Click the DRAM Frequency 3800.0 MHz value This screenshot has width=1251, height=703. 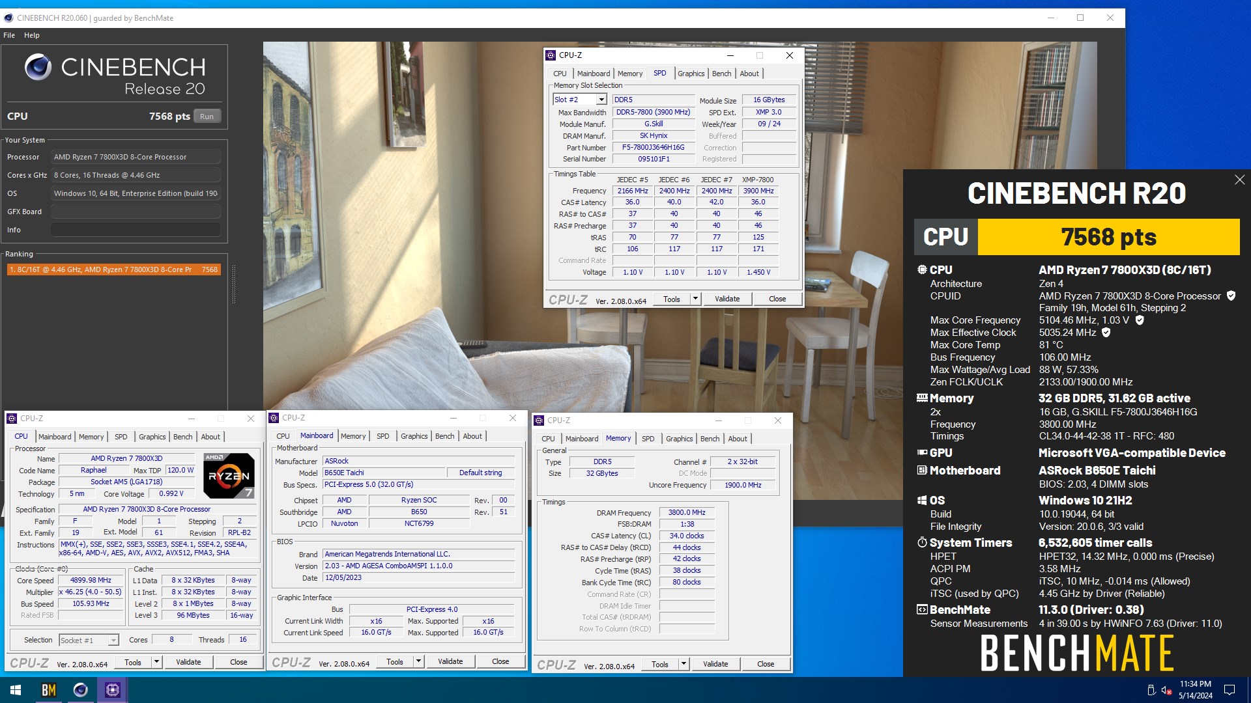point(687,513)
